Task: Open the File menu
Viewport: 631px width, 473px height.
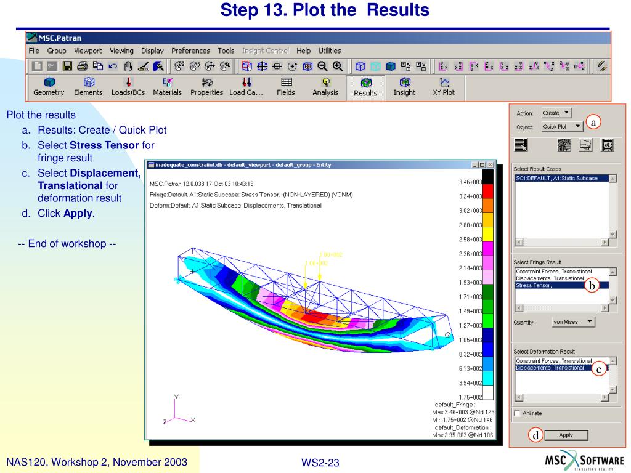Action: [x=34, y=51]
